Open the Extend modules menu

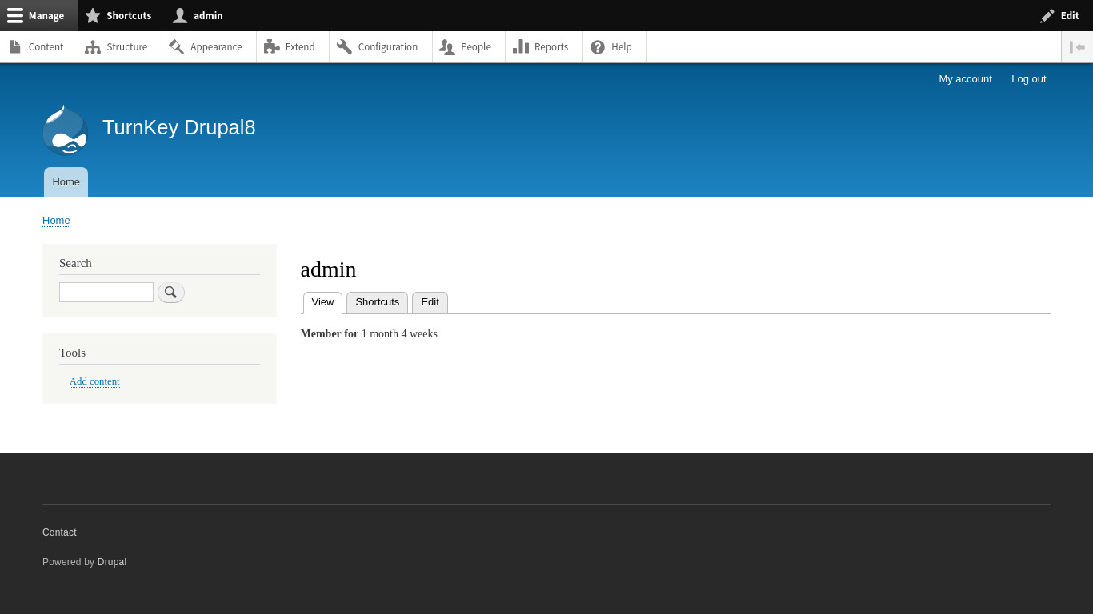[x=290, y=47]
